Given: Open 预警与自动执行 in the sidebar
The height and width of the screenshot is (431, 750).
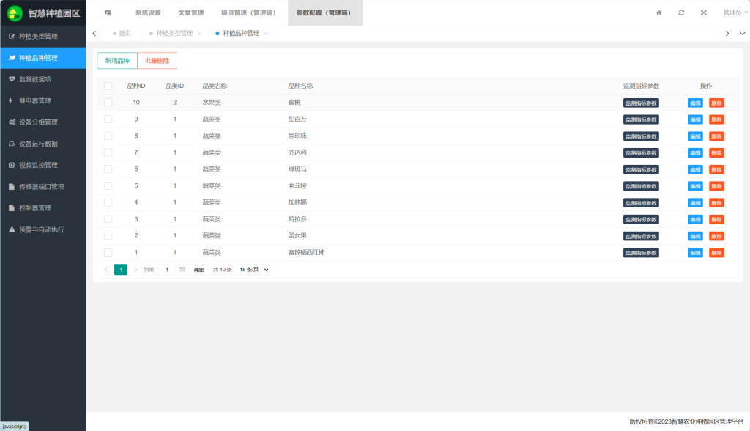Looking at the screenshot, I should click(42, 229).
